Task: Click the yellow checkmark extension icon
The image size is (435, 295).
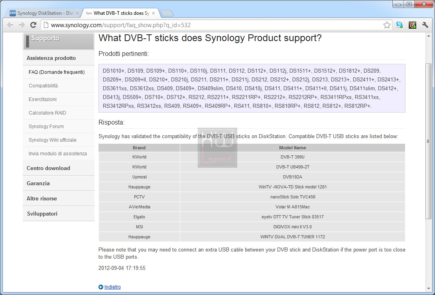Action: coord(413,25)
